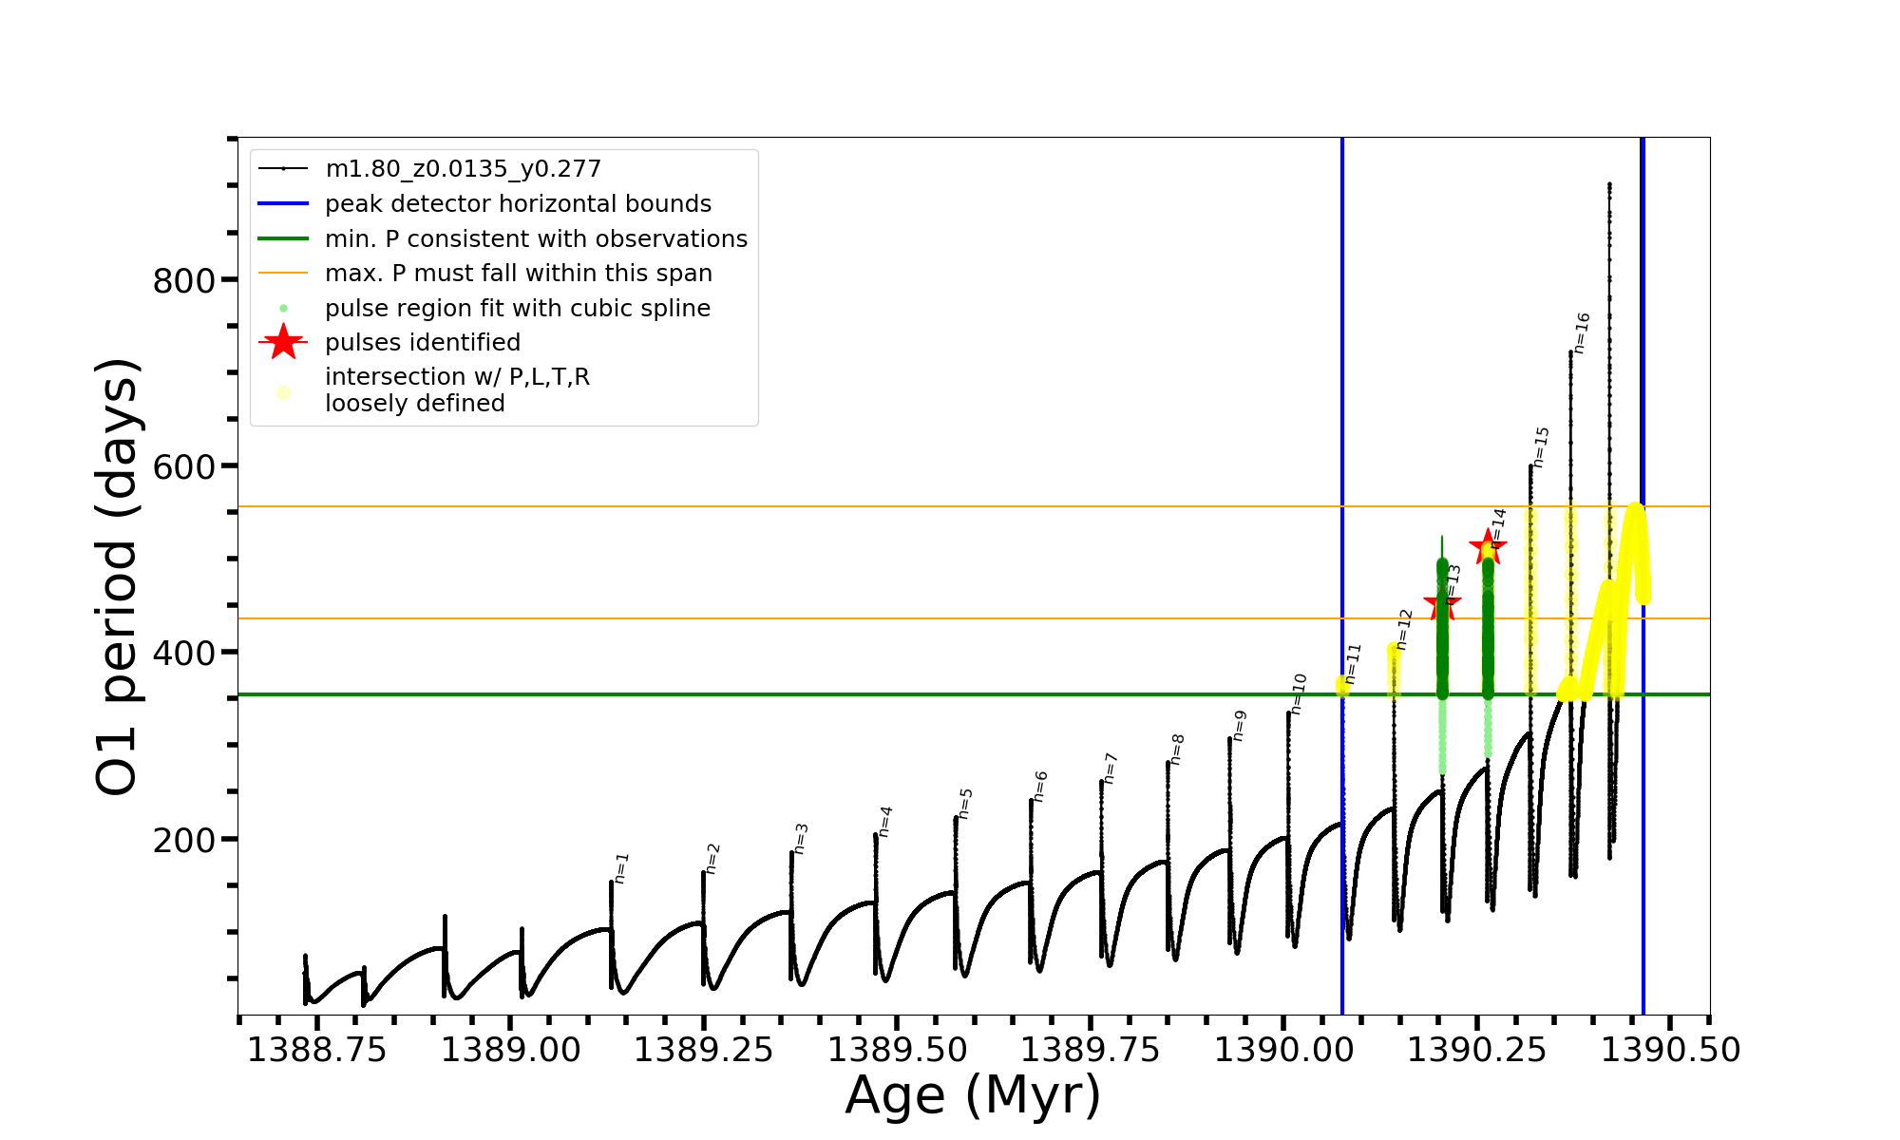Click the m1.80_z0.0135_y0.277 legend entry
The height and width of the screenshot is (1140, 1900).
(463, 169)
